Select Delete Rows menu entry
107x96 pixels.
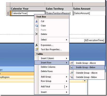(x=52, y=71)
